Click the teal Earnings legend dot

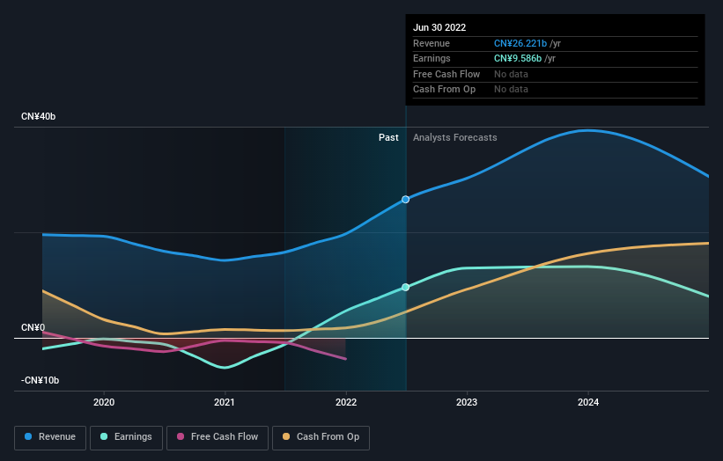tap(104, 436)
